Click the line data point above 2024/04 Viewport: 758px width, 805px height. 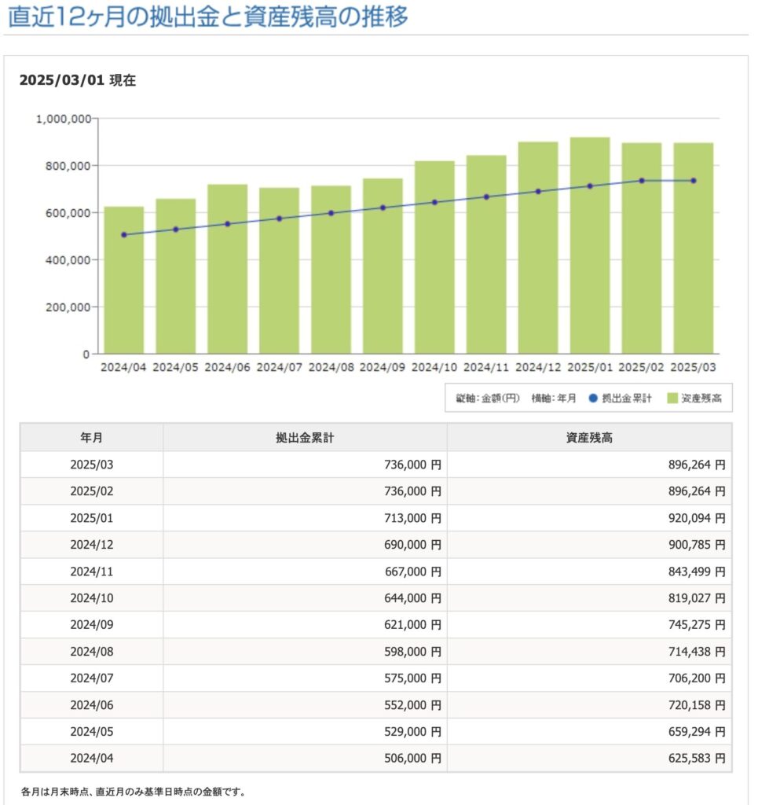124,235
